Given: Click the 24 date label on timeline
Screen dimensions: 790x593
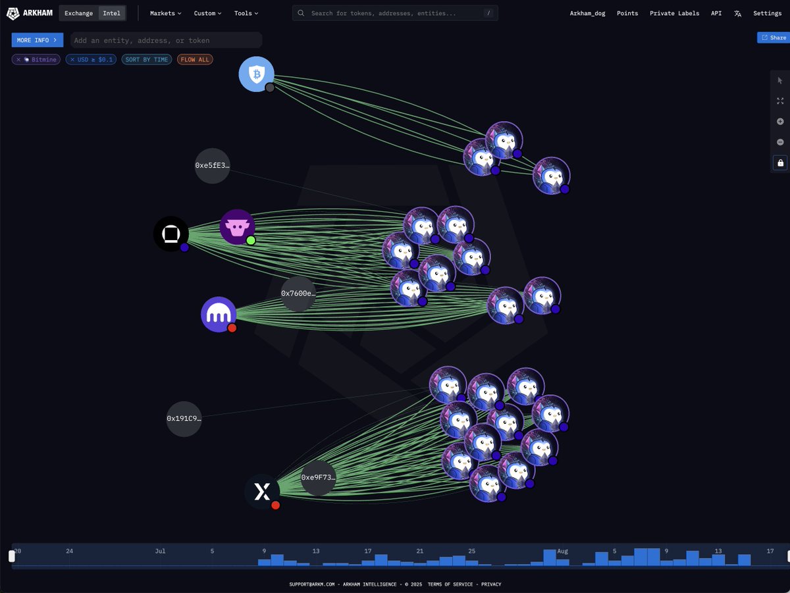Looking at the screenshot, I should click(x=70, y=550).
